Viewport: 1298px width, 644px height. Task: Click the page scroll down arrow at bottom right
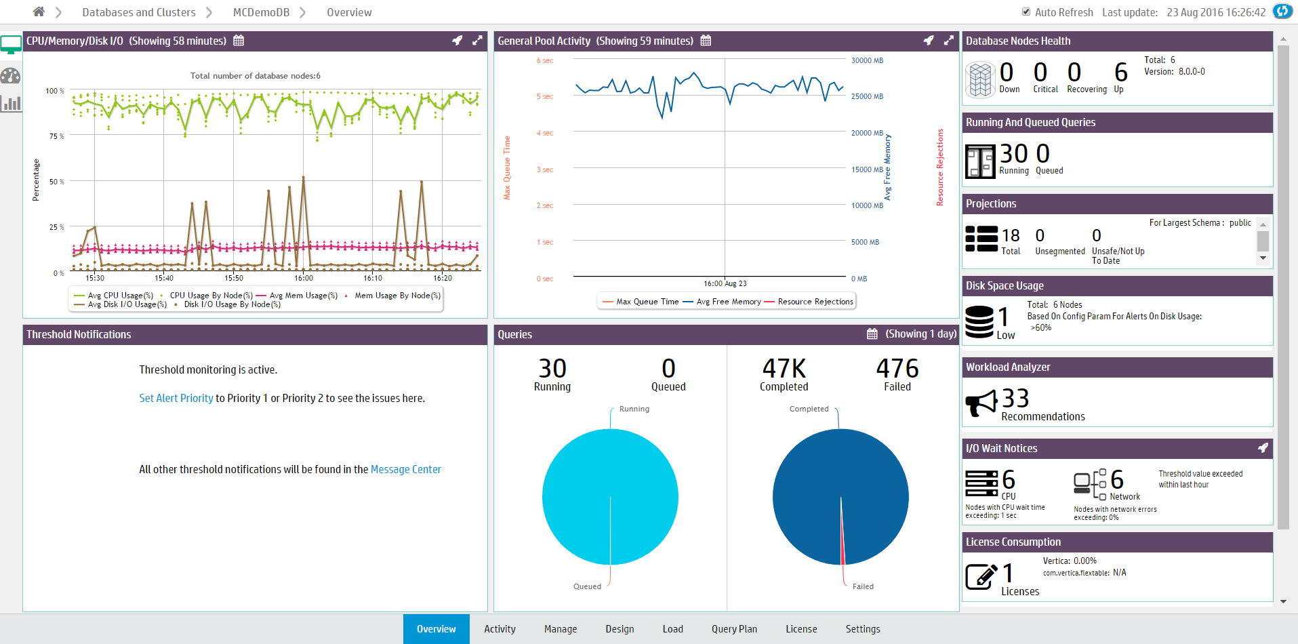(x=1283, y=601)
